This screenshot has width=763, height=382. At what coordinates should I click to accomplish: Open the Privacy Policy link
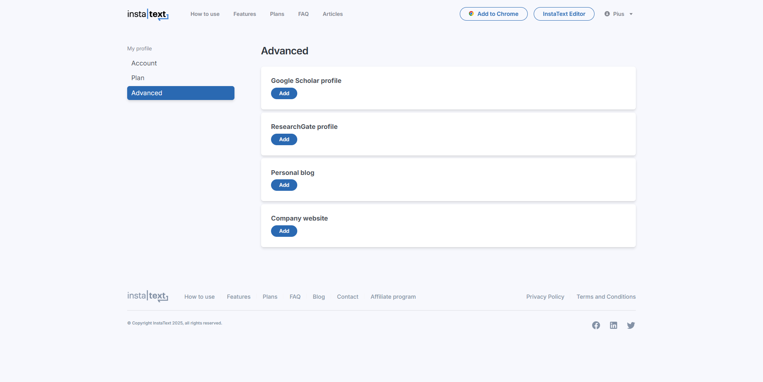545,297
